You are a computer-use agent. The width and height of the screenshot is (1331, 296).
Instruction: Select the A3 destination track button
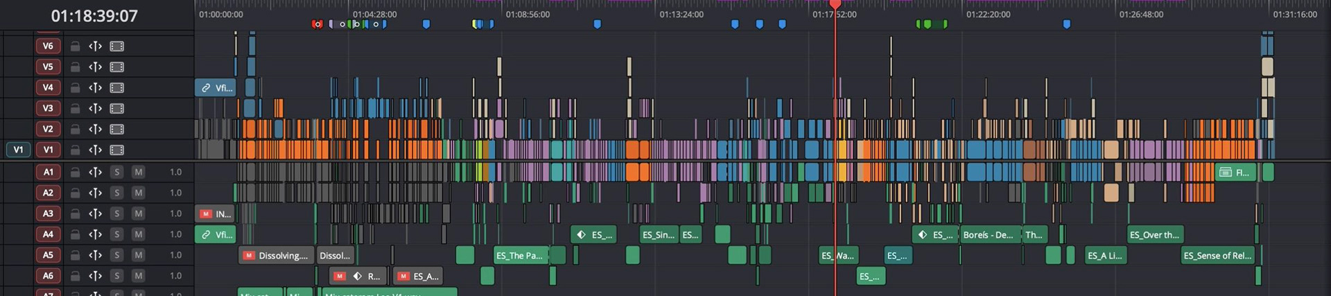point(48,214)
